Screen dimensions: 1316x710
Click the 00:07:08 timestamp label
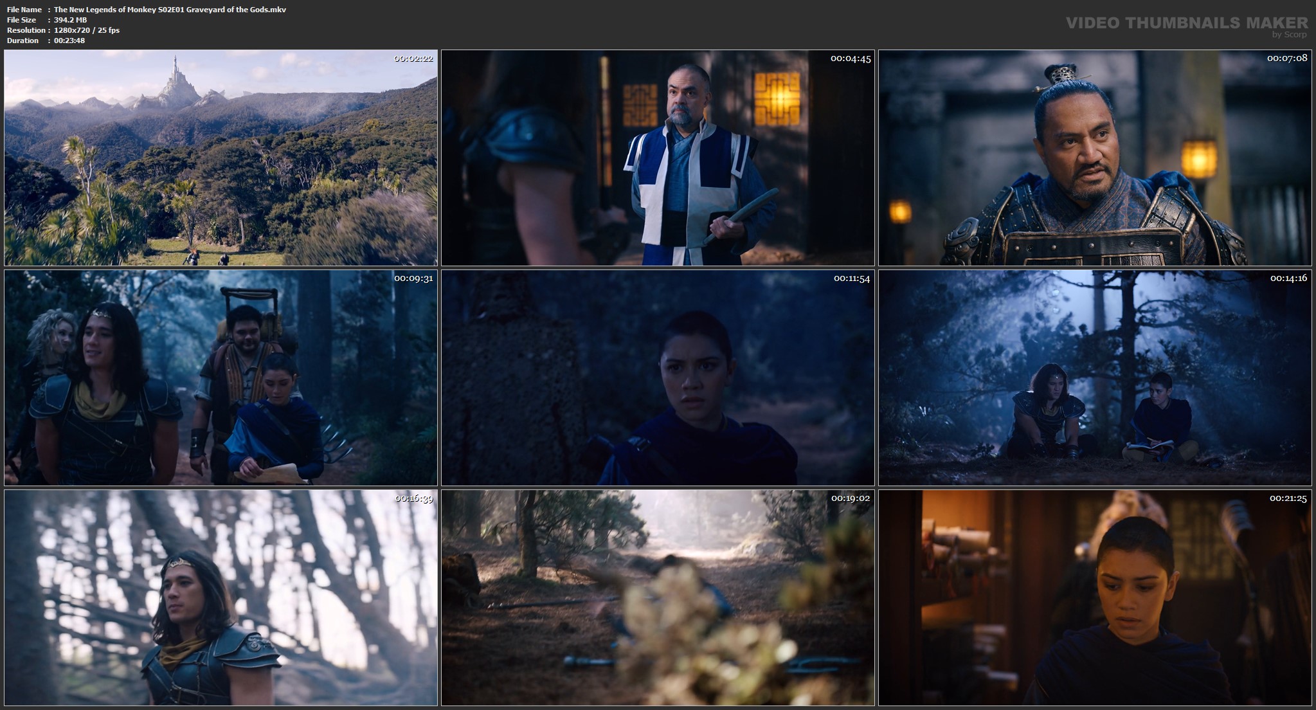pyautogui.click(x=1287, y=59)
